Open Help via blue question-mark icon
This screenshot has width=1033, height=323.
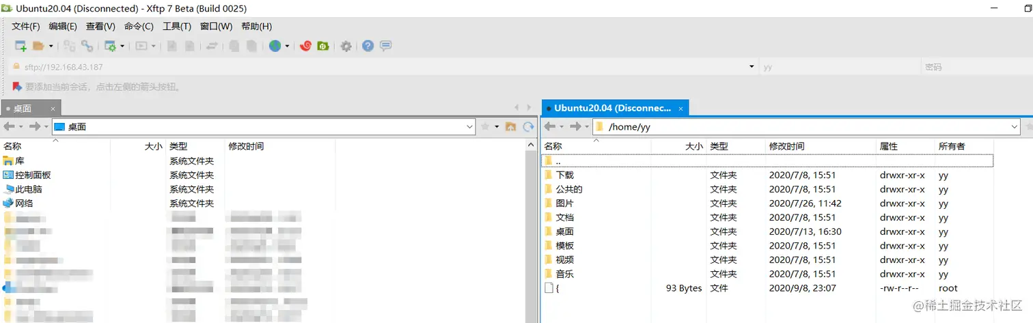368,46
